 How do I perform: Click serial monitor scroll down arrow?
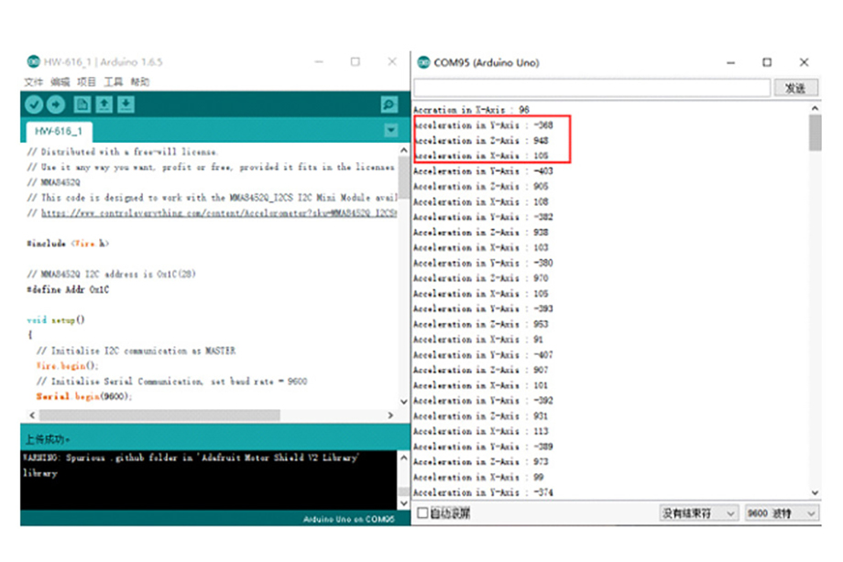[x=815, y=492]
